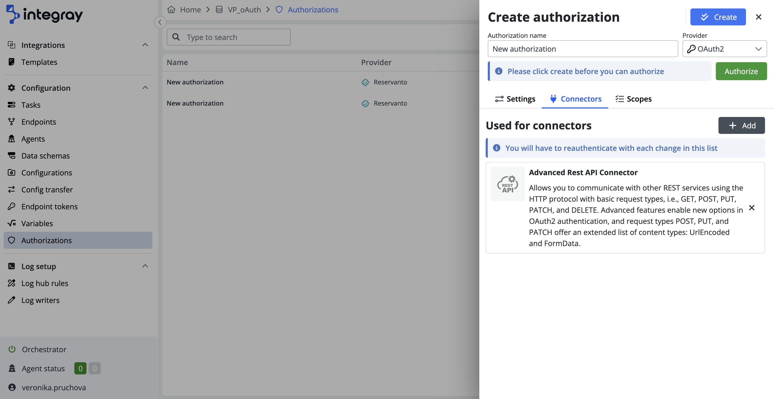Click the Integray logo icon
This screenshot has height=399, width=774.
pos(13,15)
